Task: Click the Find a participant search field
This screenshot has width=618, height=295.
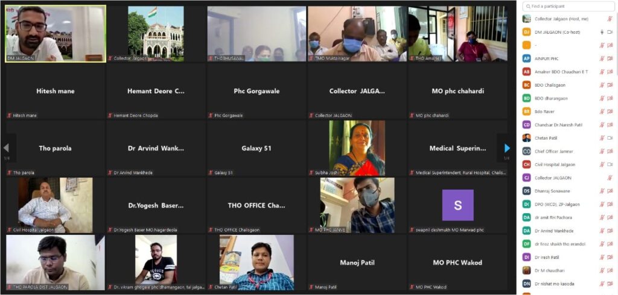Action: coord(569,6)
